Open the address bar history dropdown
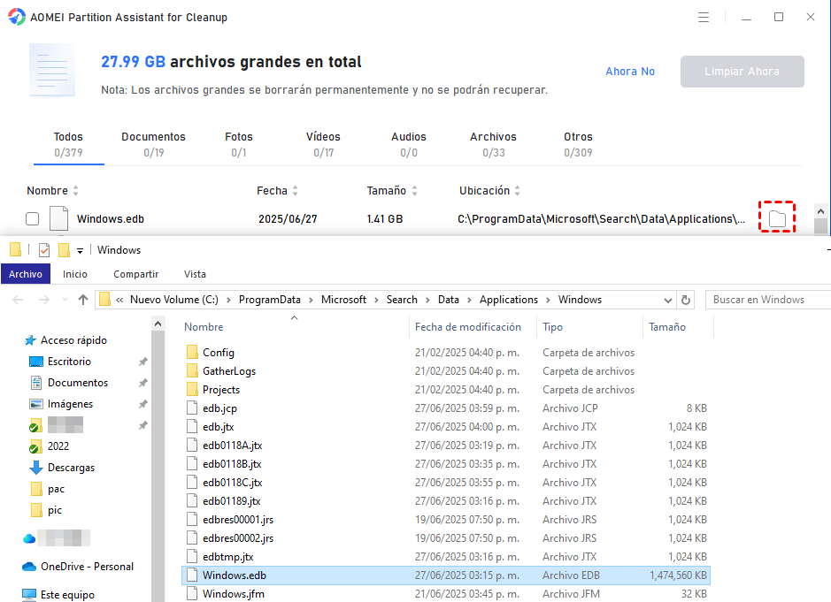This screenshot has width=831, height=602. tap(669, 299)
